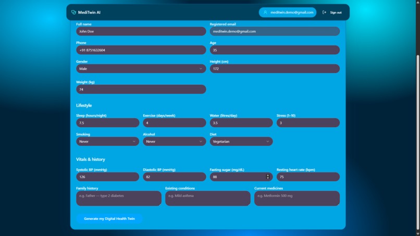Click the MediTwin AI stethoscope logo icon
Viewport: 420px width, 236px height.
click(x=73, y=13)
